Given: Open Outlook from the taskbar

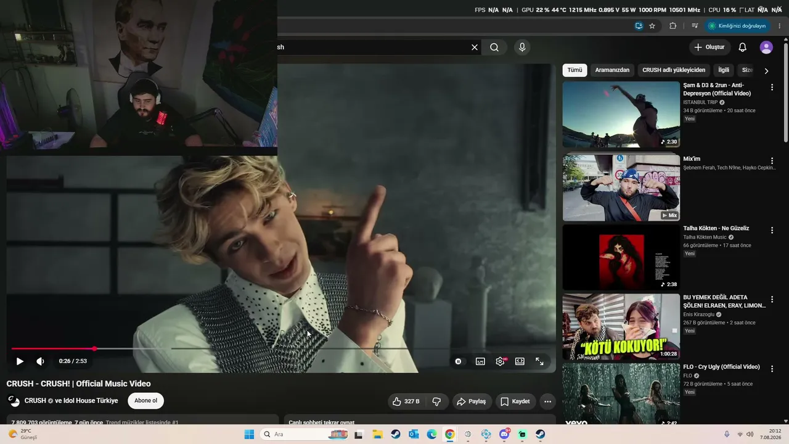Looking at the screenshot, I should pyautogui.click(x=414, y=434).
